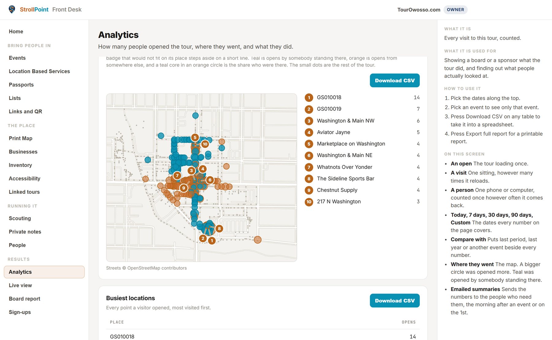Navigate to Print Map
The image size is (552, 340).
pyautogui.click(x=44, y=138)
